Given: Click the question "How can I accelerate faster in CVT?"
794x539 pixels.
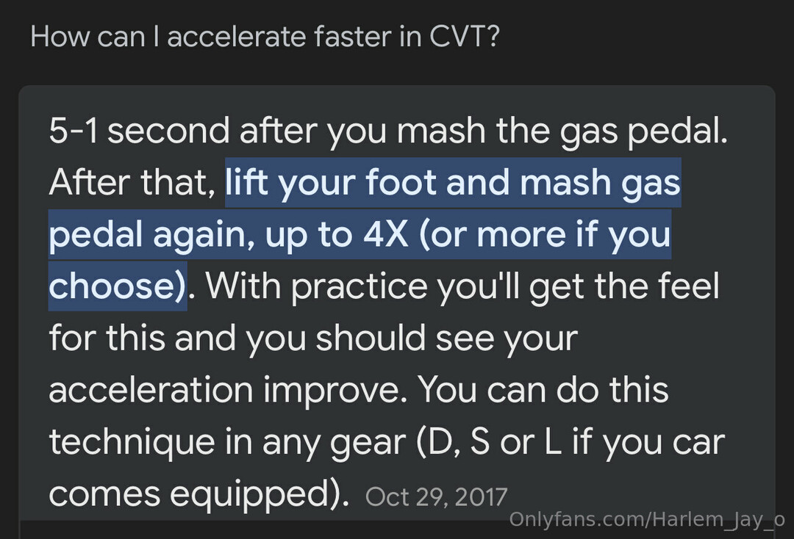Looking at the screenshot, I should coord(265,36).
